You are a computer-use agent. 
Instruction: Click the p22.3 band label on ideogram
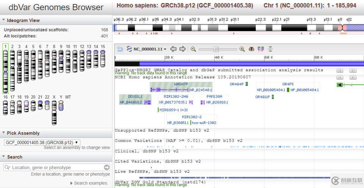click(261, 19)
